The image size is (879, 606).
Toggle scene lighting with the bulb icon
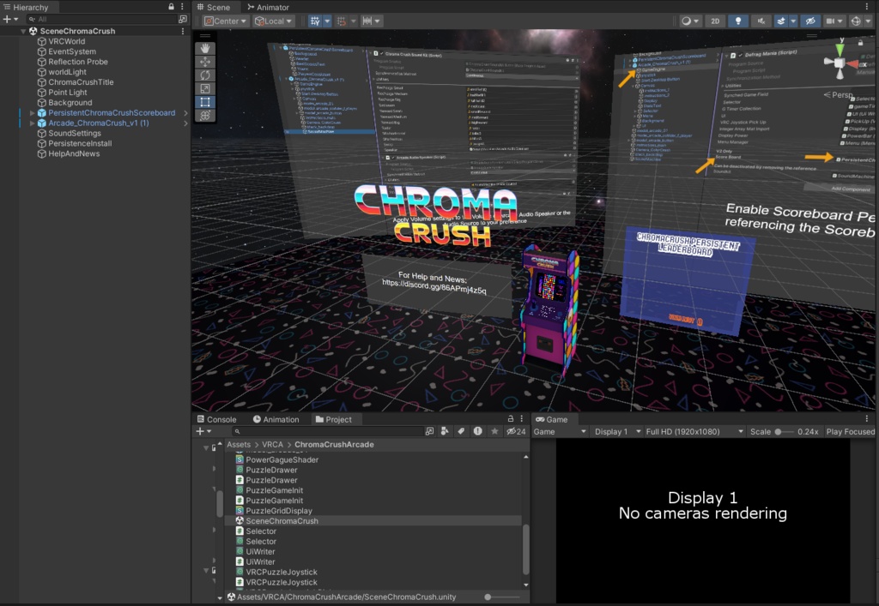(737, 21)
